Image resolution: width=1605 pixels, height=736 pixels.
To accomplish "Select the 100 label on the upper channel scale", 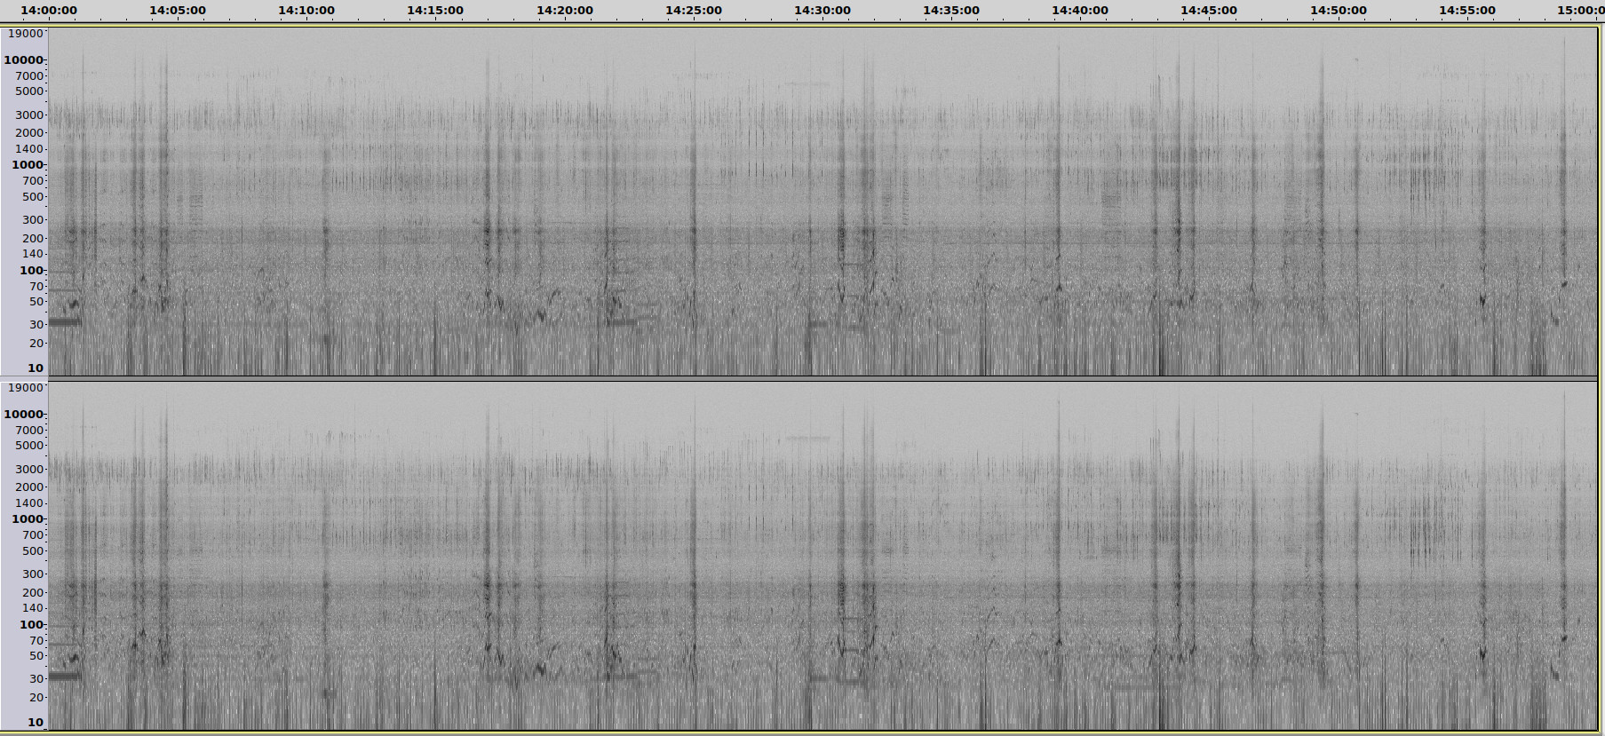I will pyautogui.click(x=32, y=271).
